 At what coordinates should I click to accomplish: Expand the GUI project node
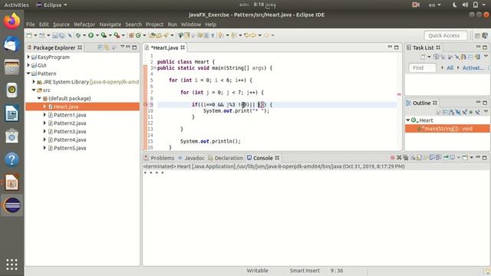coord(28,65)
